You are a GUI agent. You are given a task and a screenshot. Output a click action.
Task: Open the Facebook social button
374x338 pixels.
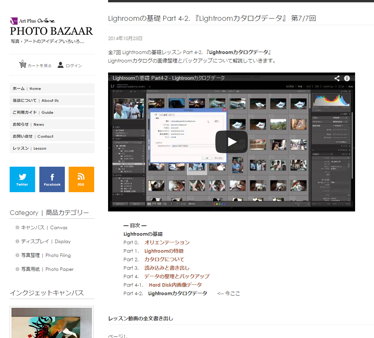point(52,179)
